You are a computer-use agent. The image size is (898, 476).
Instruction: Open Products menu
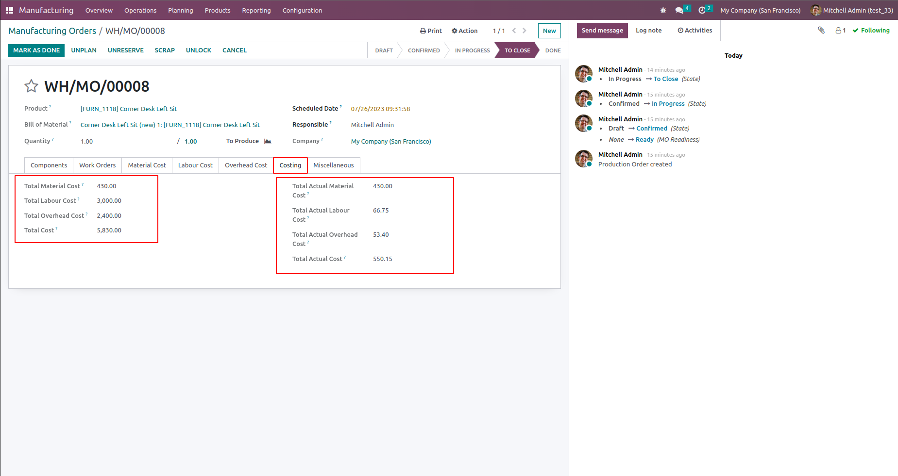click(x=218, y=10)
